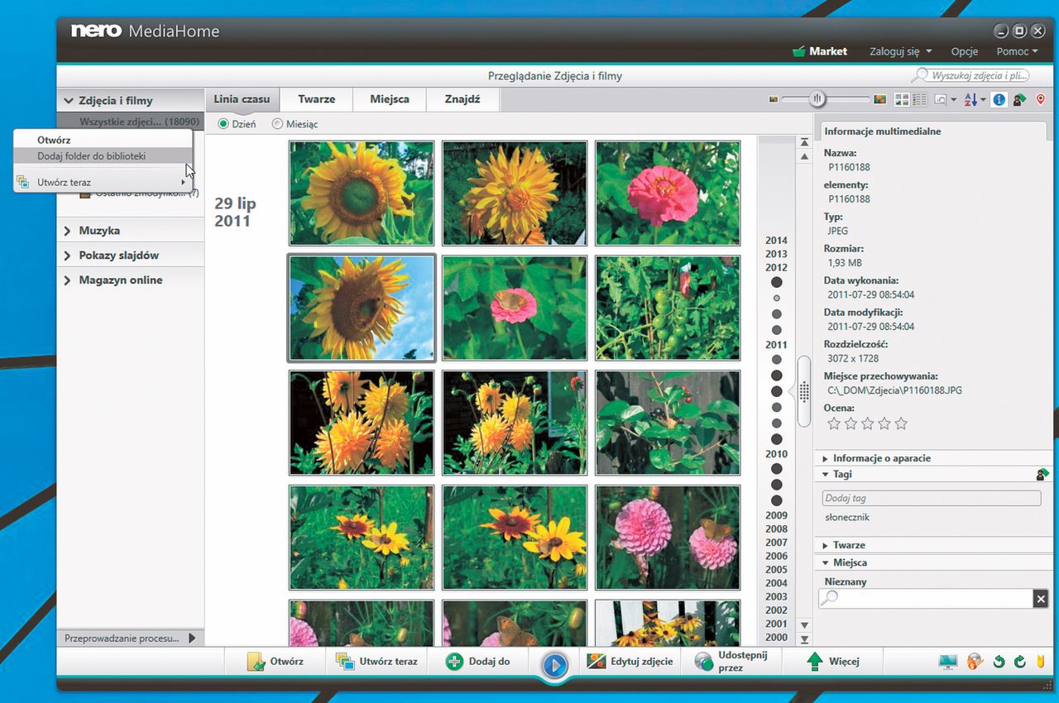Select the Dzień radio button
The width and height of the screenshot is (1059, 703).
tap(223, 124)
